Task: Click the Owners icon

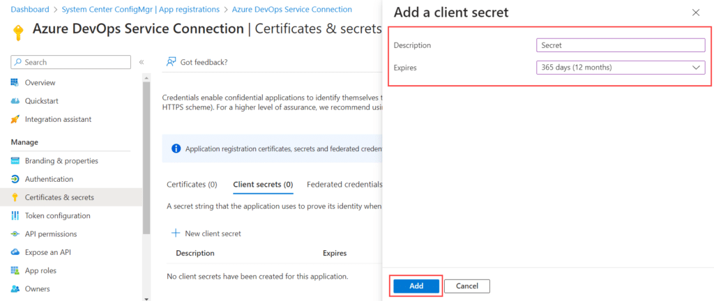Action: (x=15, y=288)
